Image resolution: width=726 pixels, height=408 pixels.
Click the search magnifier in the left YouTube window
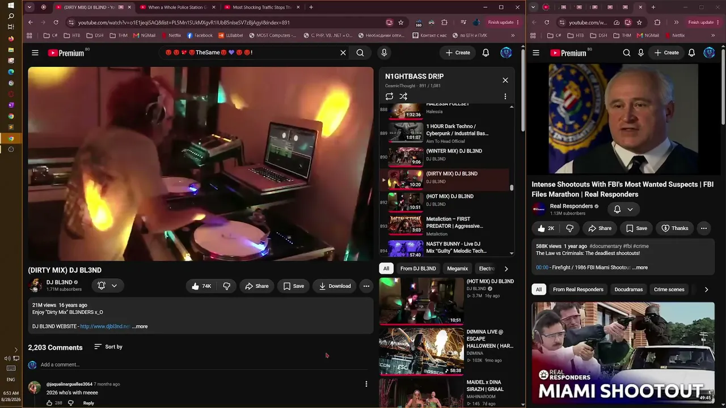(360, 53)
